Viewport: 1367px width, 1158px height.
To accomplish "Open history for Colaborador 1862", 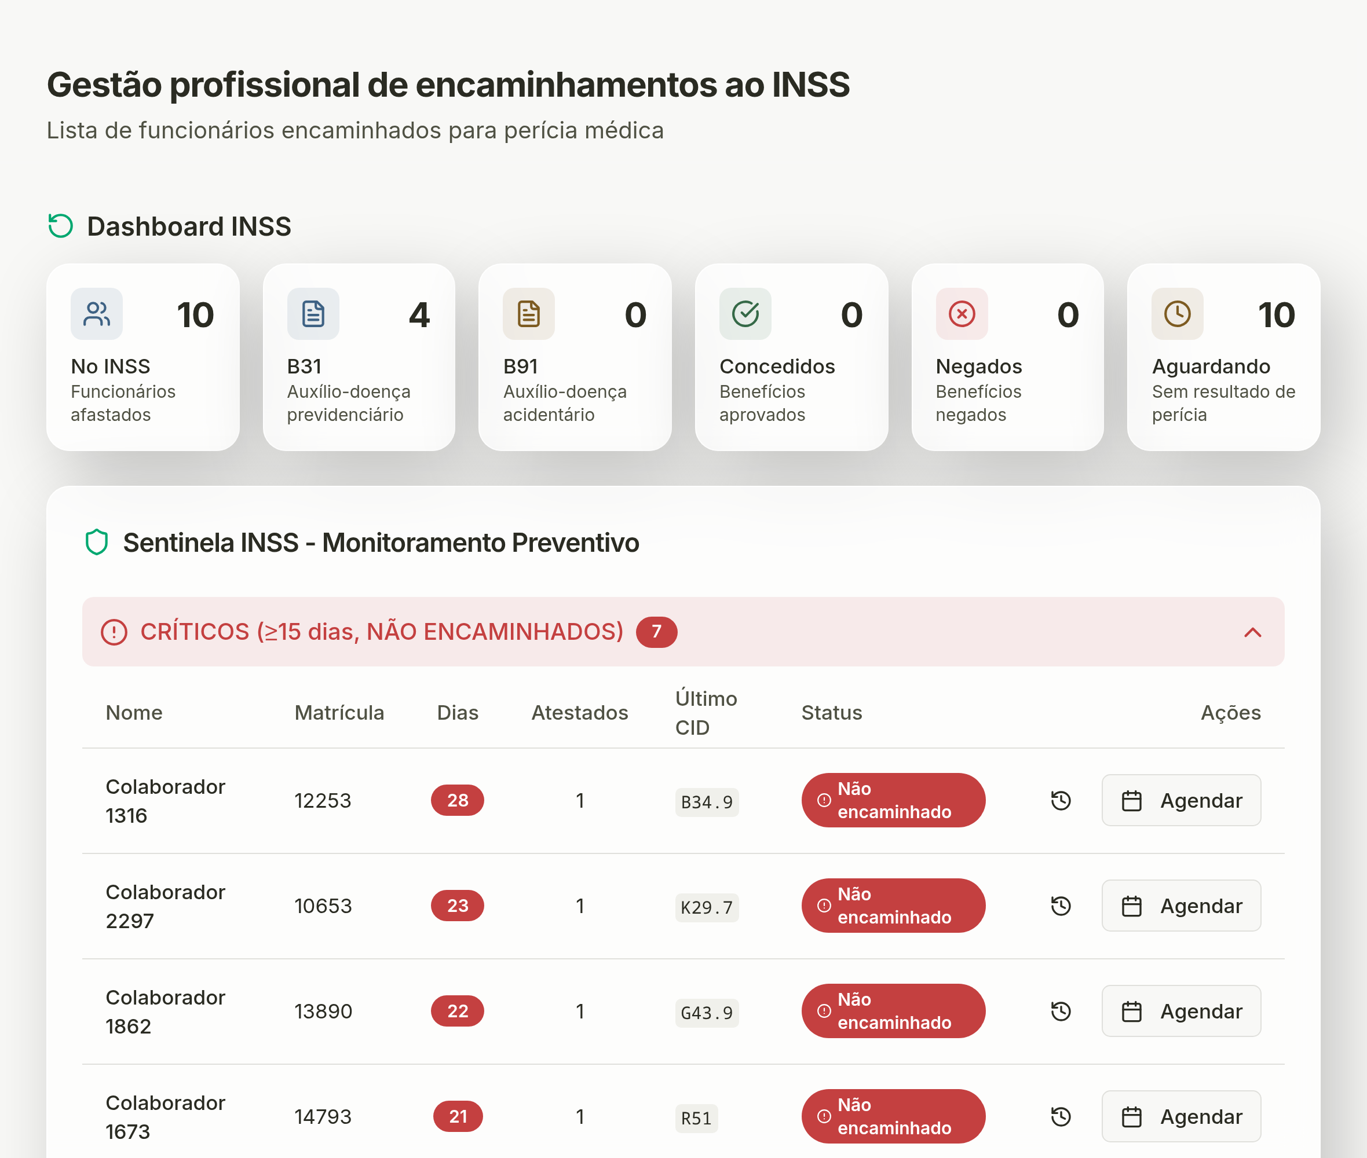I will [1061, 1011].
